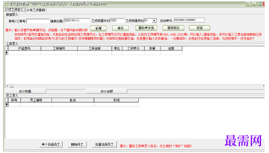
Task: Select the 员工编号 column header
Action: tap(36, 100)
